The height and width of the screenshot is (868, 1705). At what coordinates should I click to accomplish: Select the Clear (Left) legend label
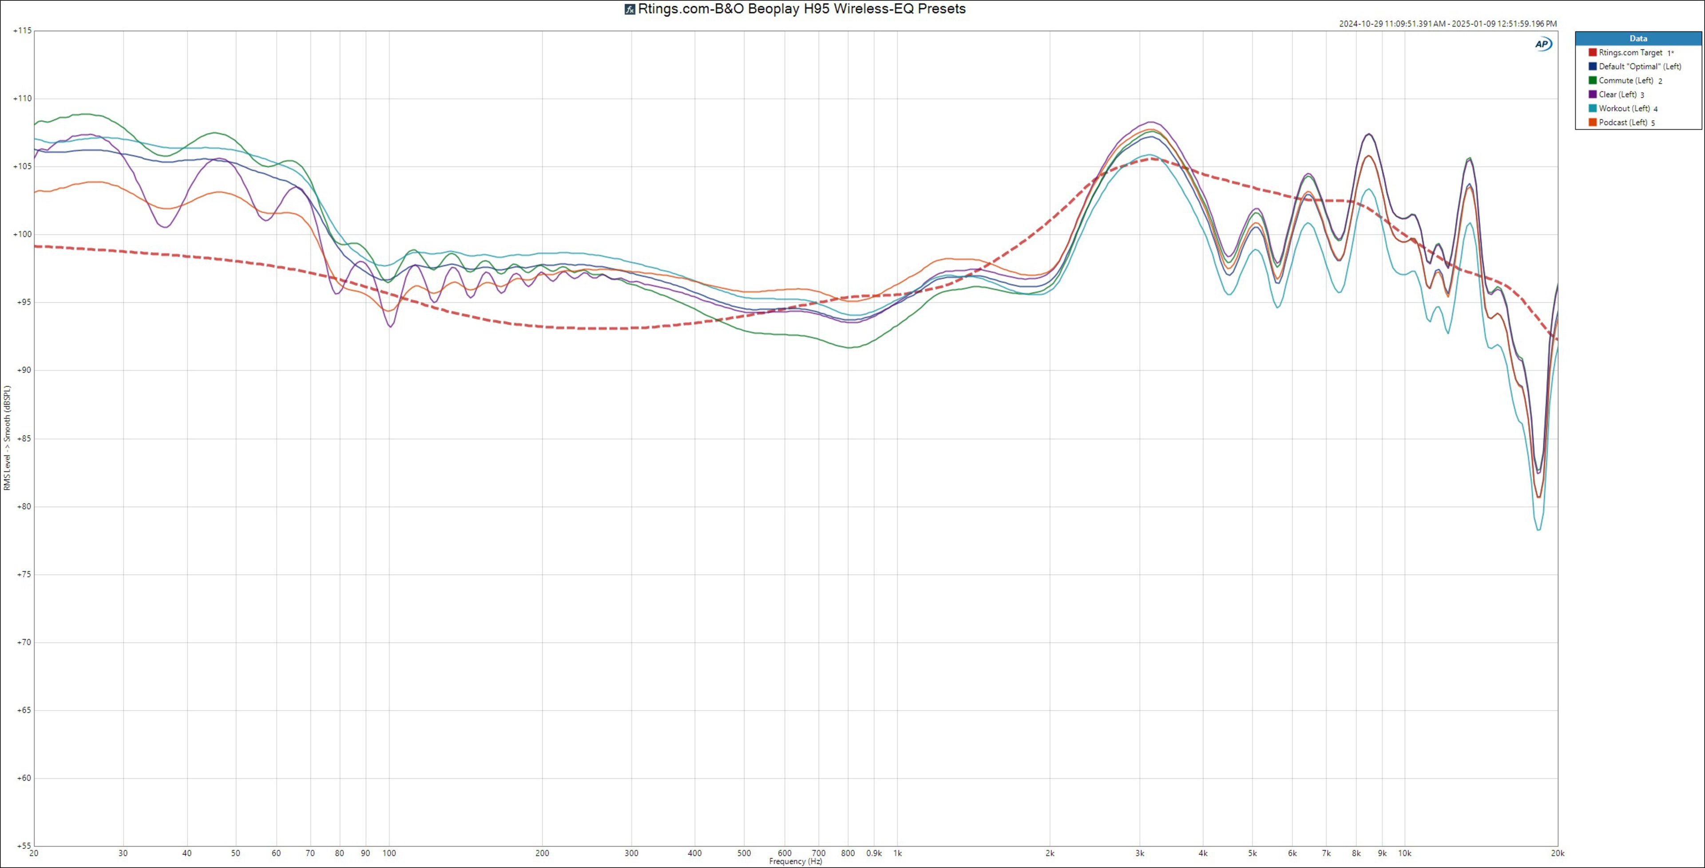tap(1618, 94)
